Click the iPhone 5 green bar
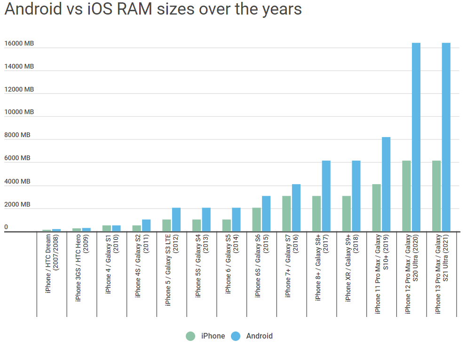475x347 pixels. pos(166,225)
